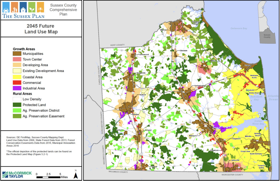280x181 pixels.
Task: Click the Dagsboro town label
Action: tap(237, 139)
